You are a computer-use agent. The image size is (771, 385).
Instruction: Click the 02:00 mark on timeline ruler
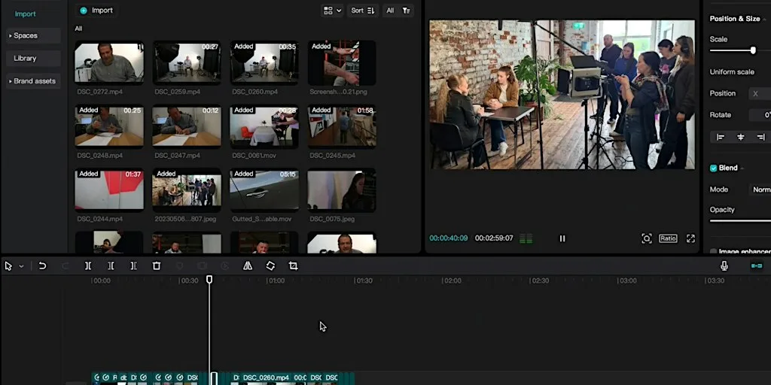coord(452,281)
